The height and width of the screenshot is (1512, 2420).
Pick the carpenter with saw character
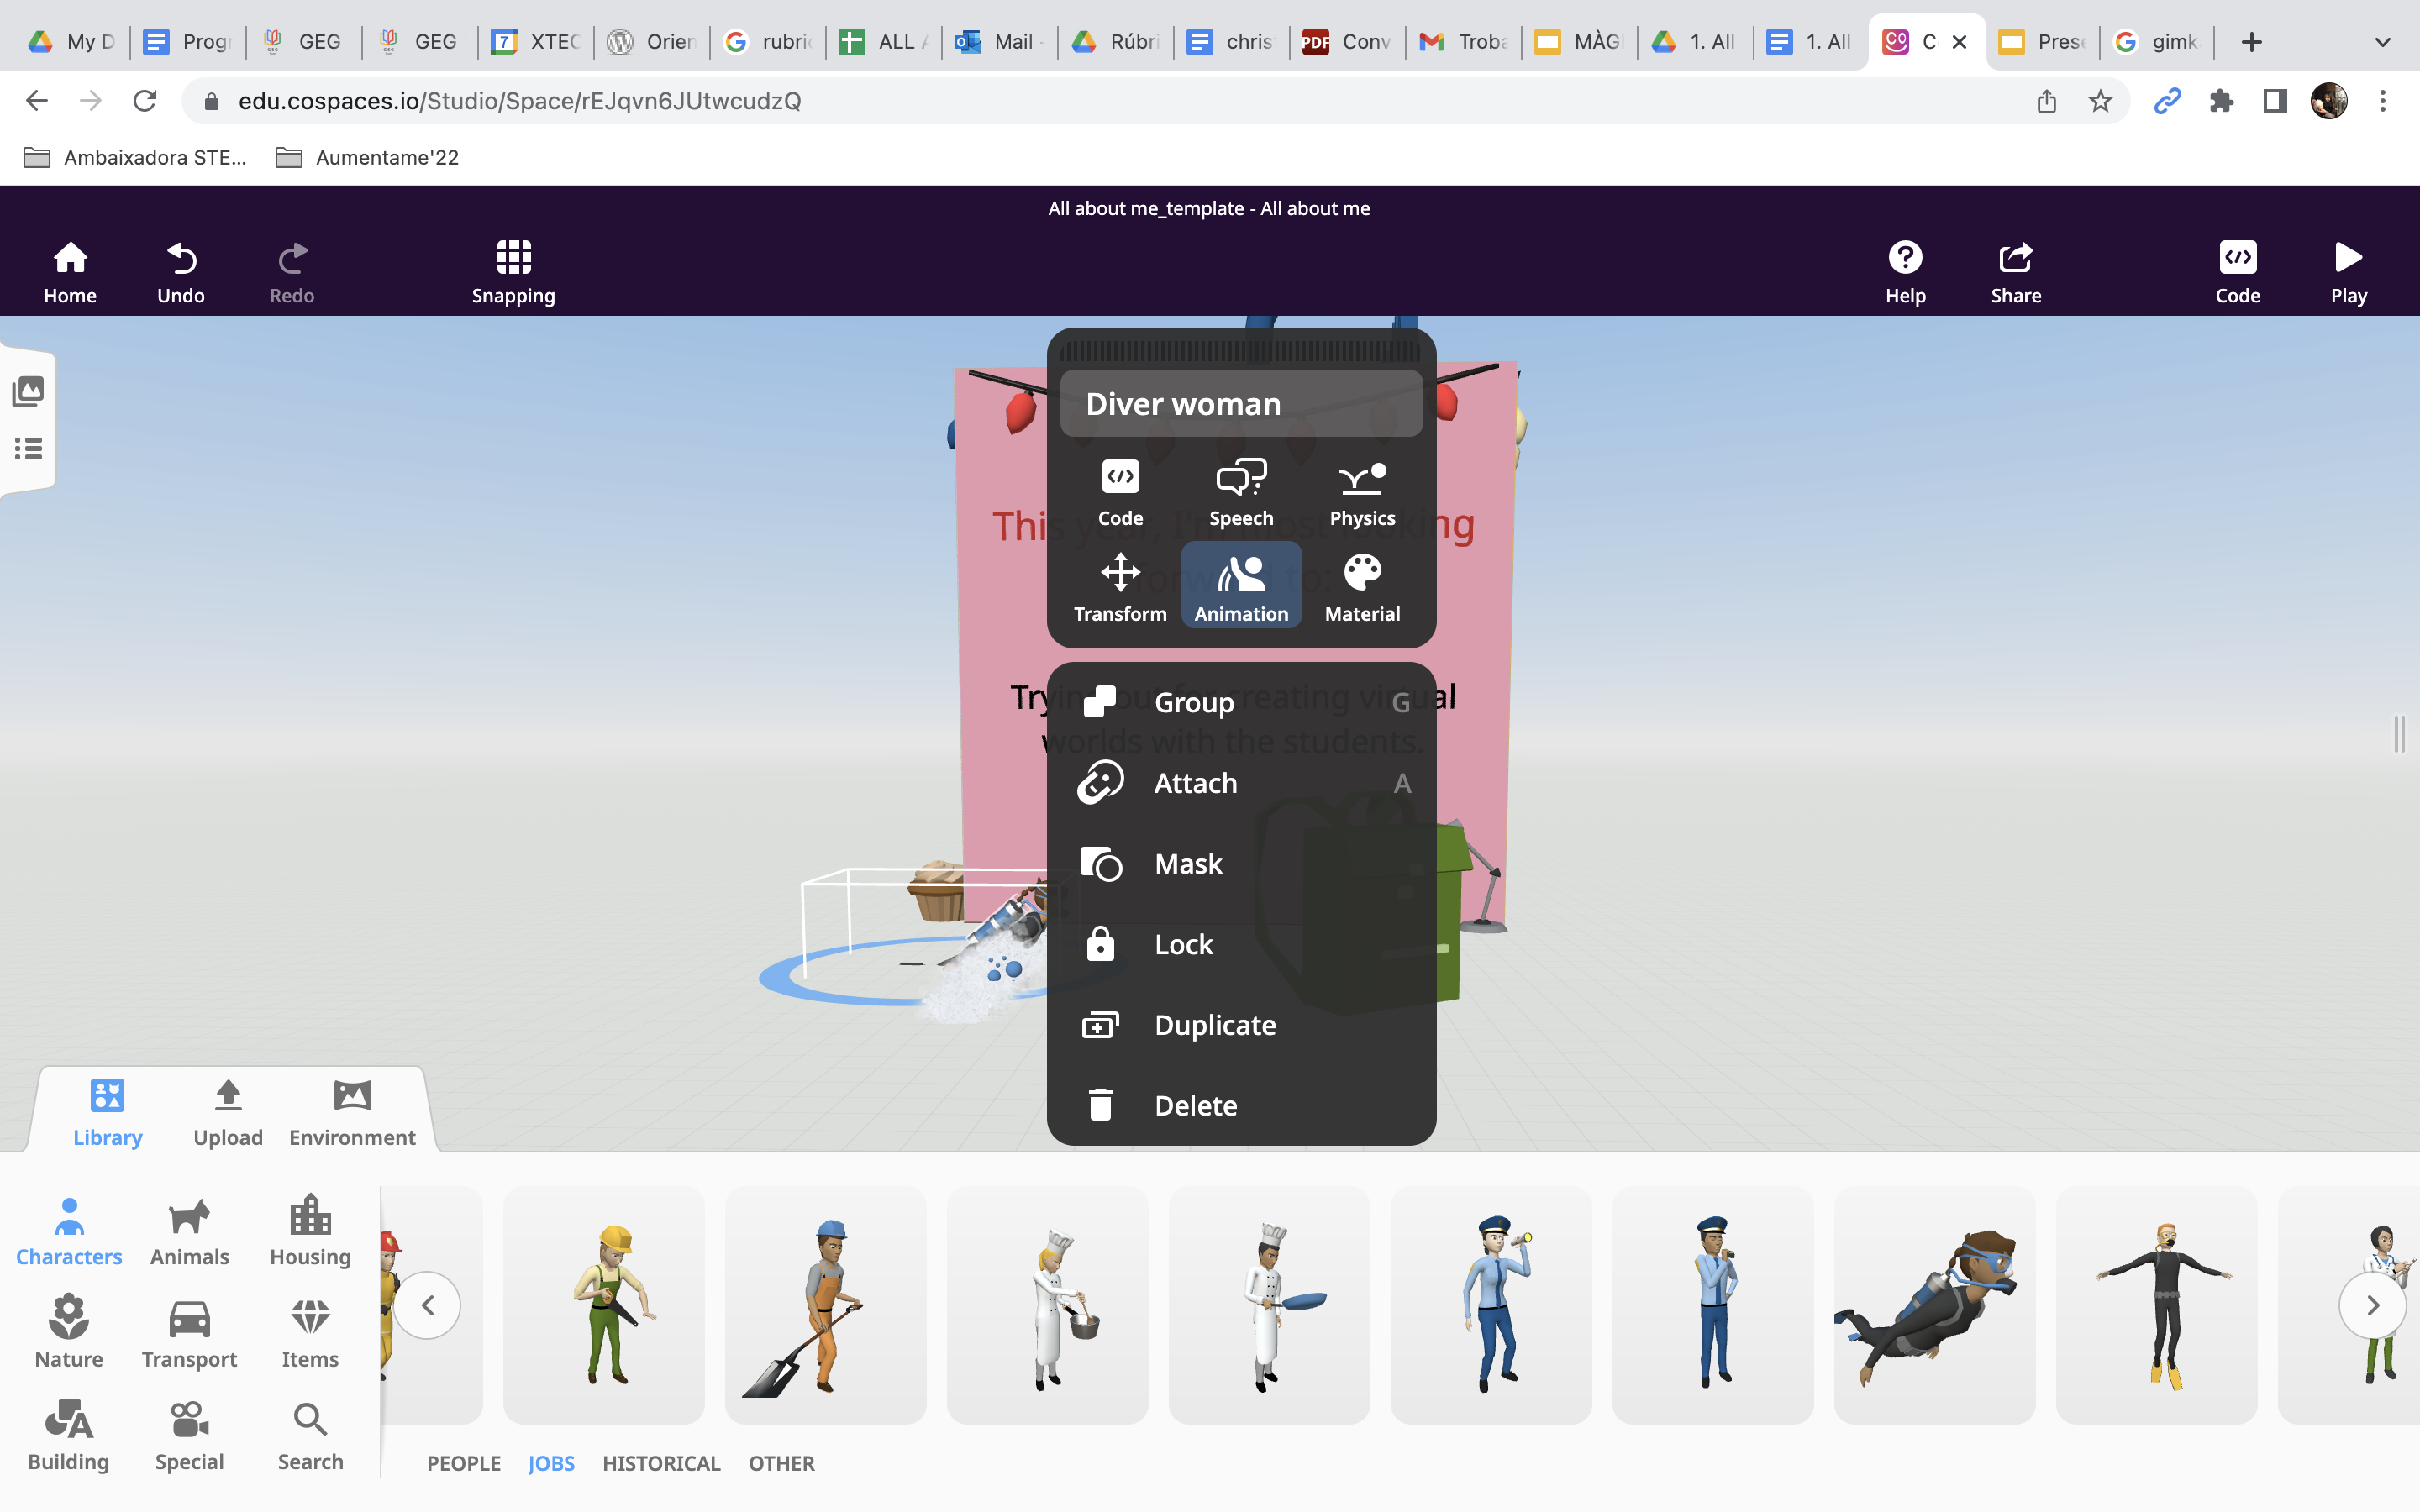604,1304
